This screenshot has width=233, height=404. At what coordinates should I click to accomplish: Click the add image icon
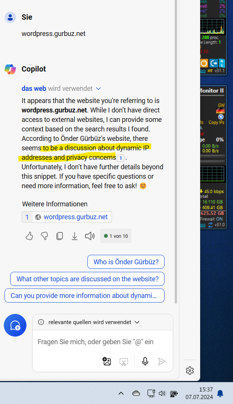click(107, 361)
